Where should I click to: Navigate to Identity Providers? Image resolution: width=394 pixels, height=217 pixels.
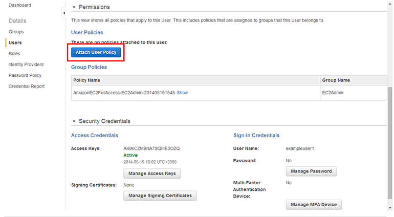tap(26, 64)
